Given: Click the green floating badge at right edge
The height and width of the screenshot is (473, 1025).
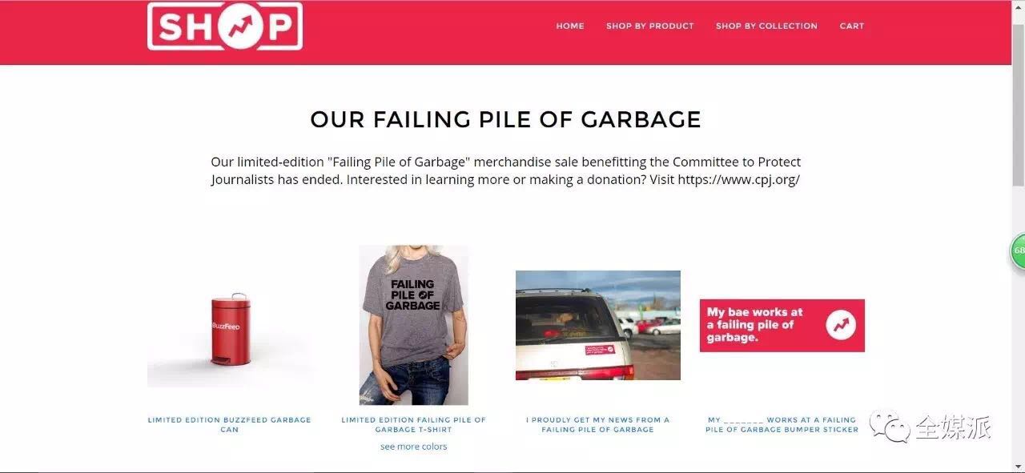Looking at the screenshot, I should click(1018, 251).
